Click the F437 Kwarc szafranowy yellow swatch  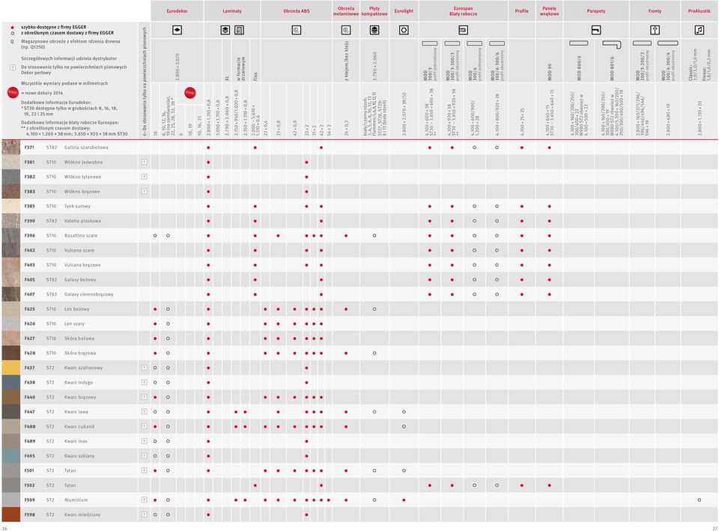click(11, 368)
